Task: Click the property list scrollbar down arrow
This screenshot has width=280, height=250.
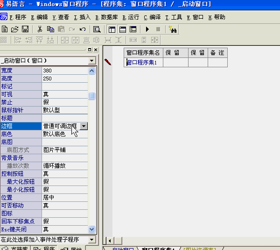Action: 91,229
